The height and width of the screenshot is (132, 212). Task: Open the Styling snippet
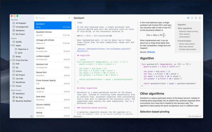pos(53,114)
